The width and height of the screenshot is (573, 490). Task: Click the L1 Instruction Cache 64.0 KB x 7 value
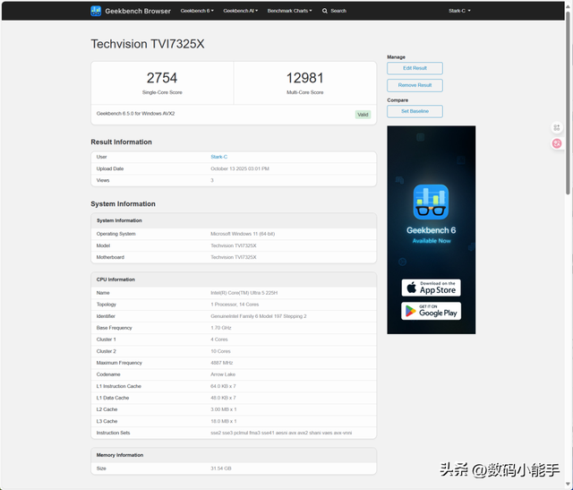point(223,386)
